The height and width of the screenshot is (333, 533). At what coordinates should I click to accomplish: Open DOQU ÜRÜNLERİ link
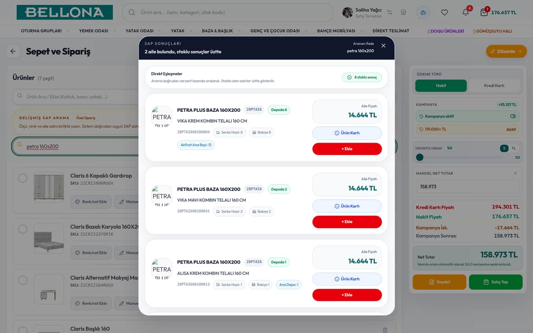click(446, 31)
